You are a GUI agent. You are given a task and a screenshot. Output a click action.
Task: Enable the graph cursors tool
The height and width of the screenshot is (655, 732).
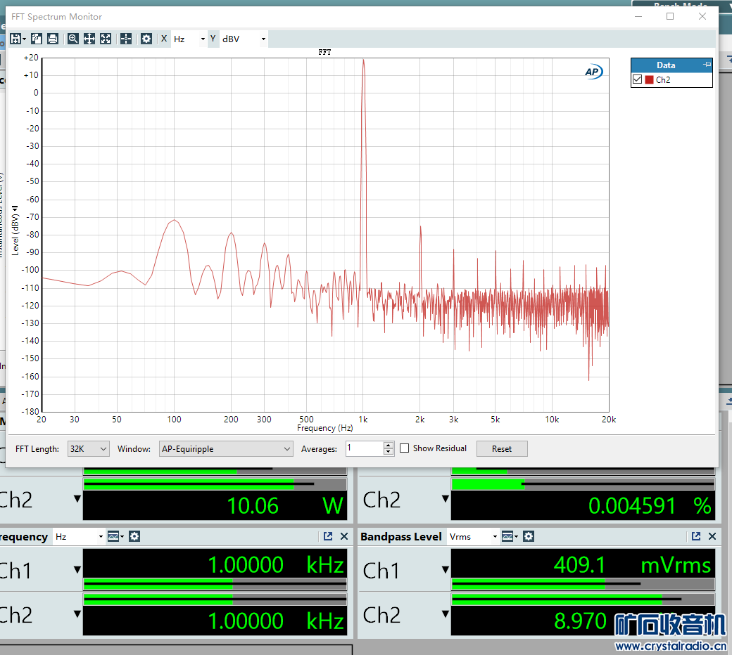(126, 39)
